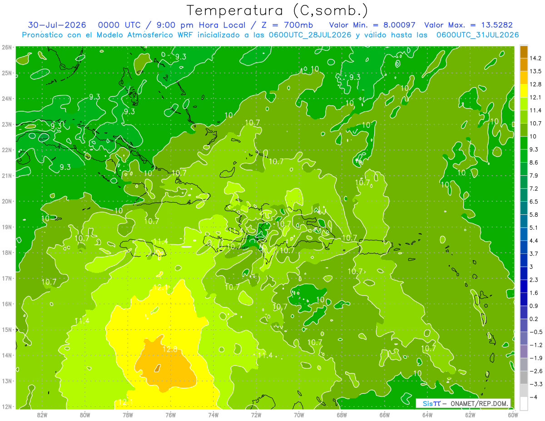Screen dimensions: 545x421
Task: Click the "12N" latitude axis label
Action: click(x=7, y=406)
